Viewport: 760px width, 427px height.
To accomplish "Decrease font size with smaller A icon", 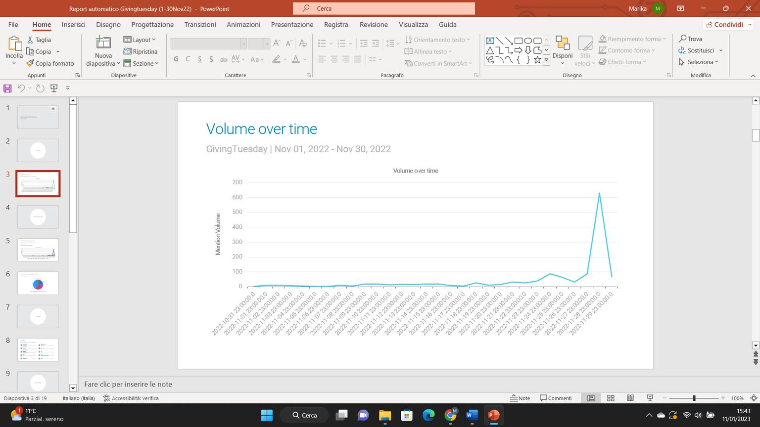I will click(x=289, y=43).
